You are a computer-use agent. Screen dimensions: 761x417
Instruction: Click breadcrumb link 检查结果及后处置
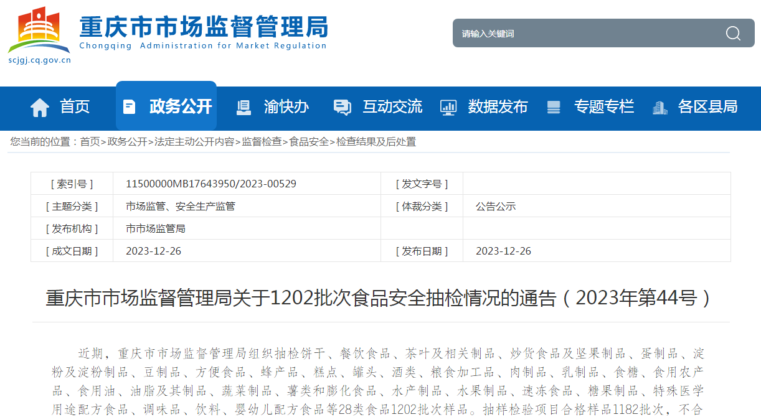point(376,142)
